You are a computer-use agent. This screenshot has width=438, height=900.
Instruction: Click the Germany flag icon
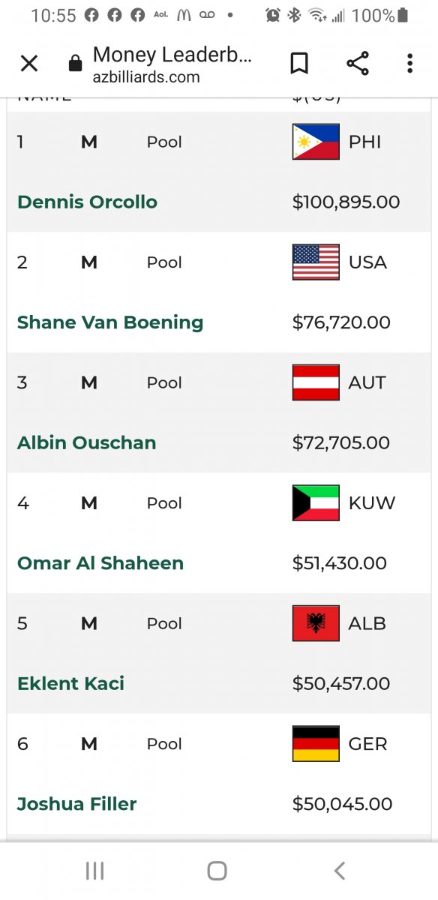pos(316,743)
